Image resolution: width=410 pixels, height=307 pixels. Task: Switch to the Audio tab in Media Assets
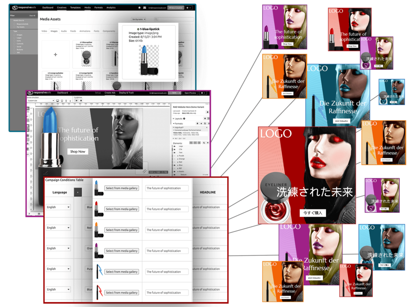click(x=64, y=31)
